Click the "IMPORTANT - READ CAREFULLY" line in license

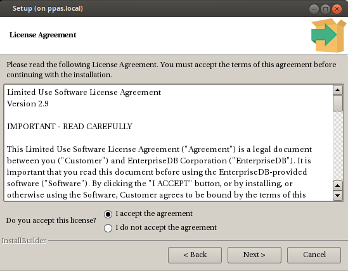pos(70,127)
